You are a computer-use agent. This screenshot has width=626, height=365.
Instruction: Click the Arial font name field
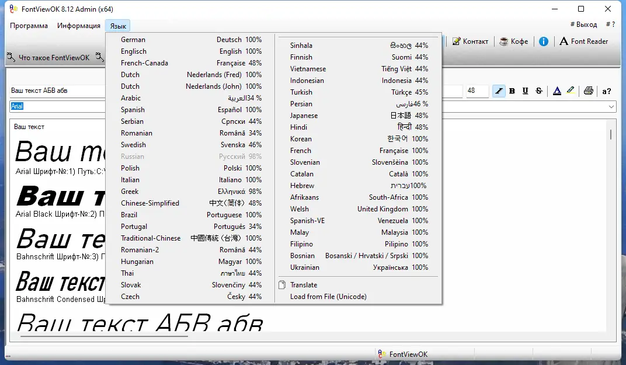[57, 106]
